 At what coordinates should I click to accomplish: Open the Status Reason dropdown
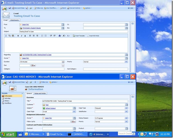(126, 118)
